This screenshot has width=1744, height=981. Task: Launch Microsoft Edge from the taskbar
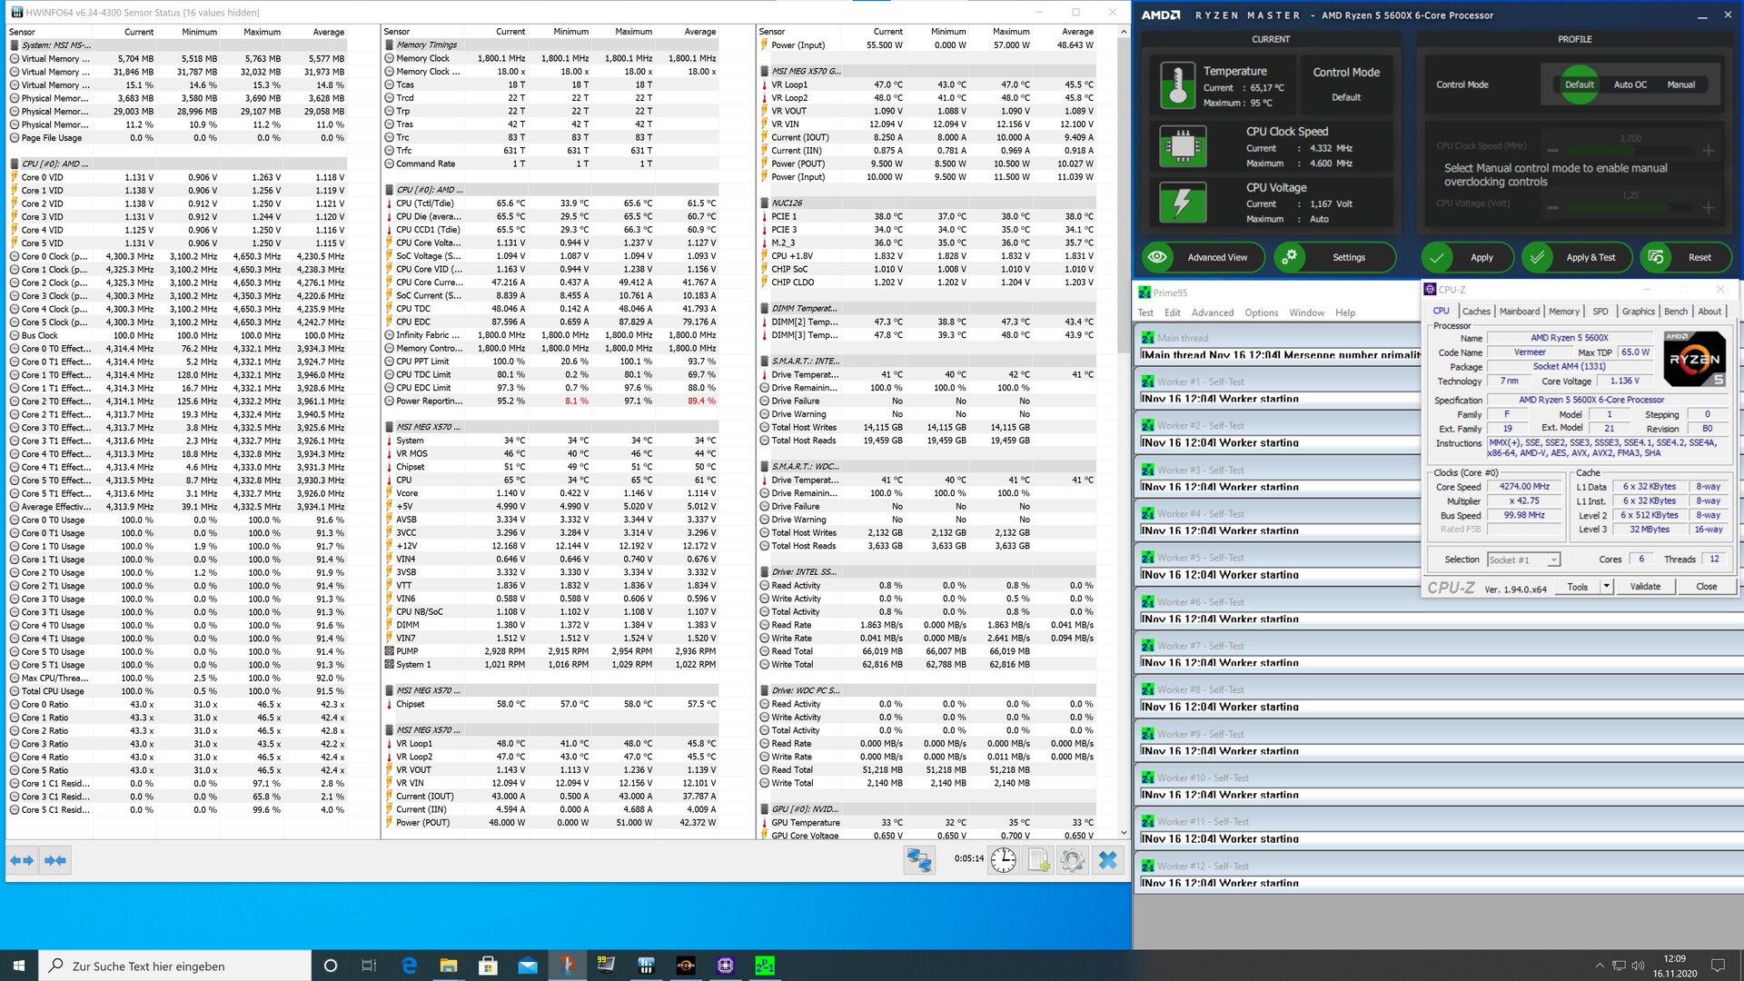[409, 966]
